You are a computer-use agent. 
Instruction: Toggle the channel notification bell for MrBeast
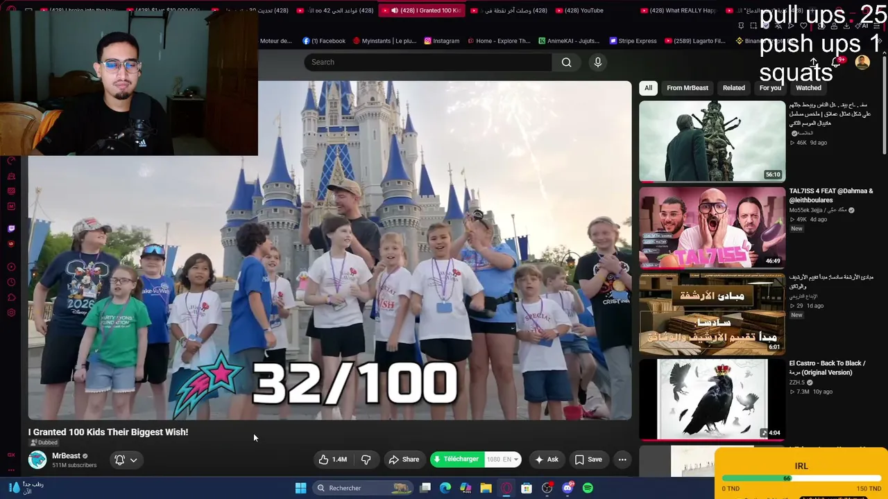point(119,459)
